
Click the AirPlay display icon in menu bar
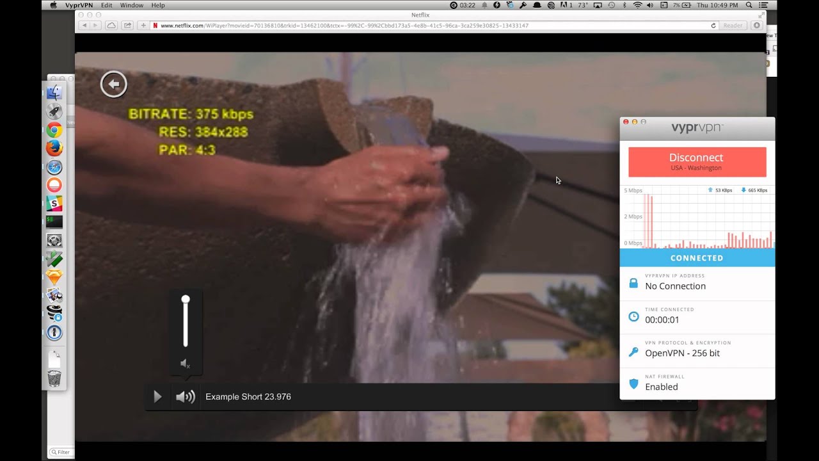598,5
